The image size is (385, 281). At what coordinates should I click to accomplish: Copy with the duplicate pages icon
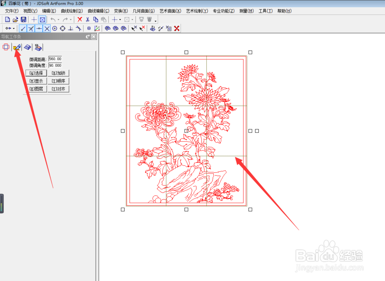click(x=96, y=20)
